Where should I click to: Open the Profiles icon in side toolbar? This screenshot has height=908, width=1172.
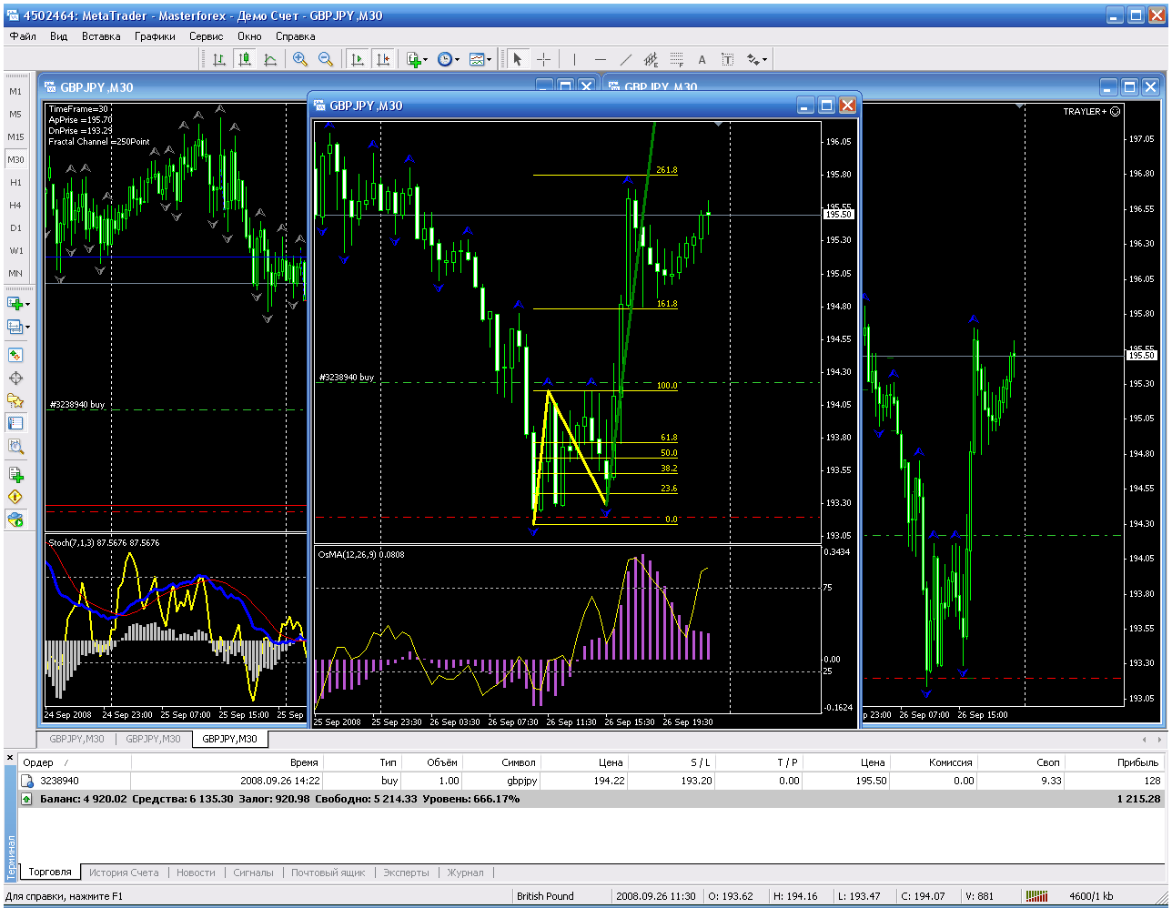point(15,327)
